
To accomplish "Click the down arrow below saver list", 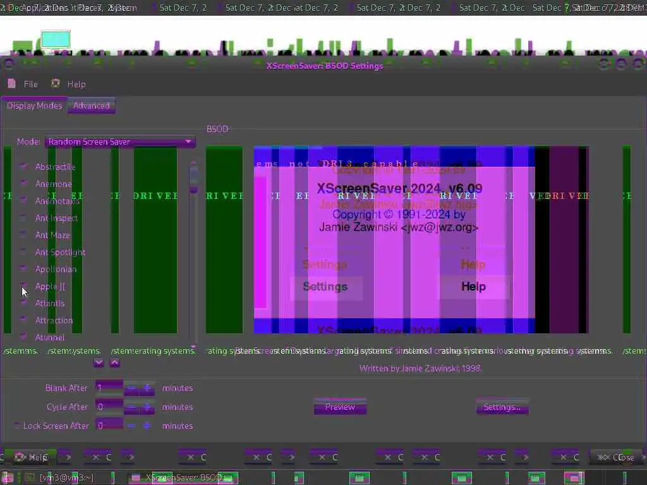I will 99,362.
